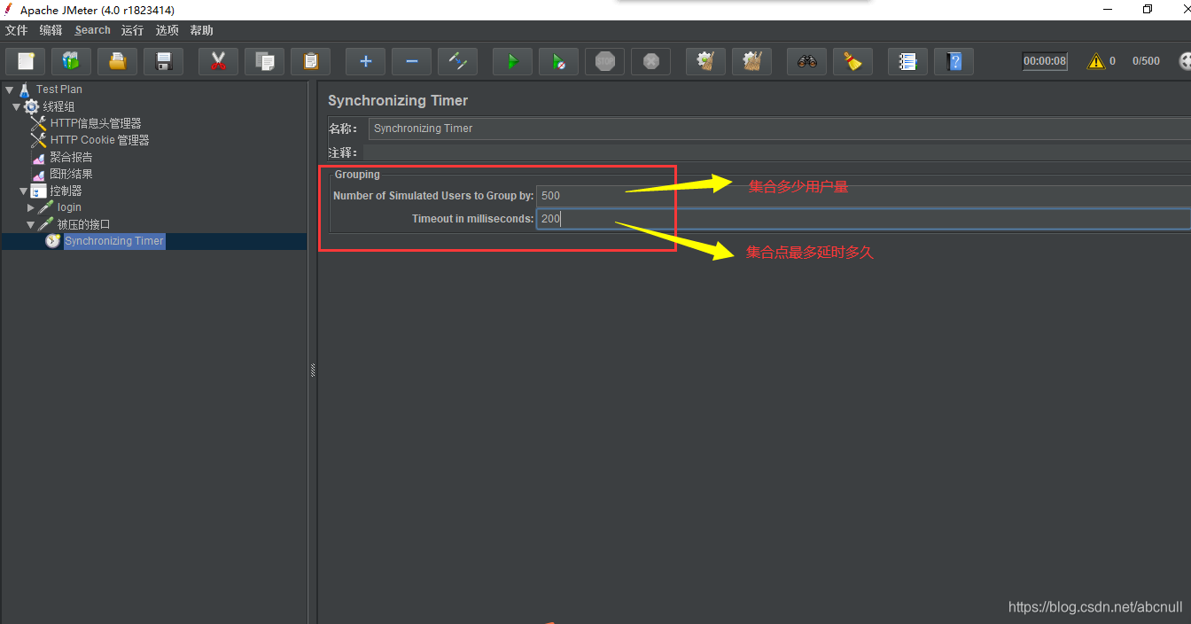Open the 选项 menu
1191x624 pixels.
pos(167,30)
